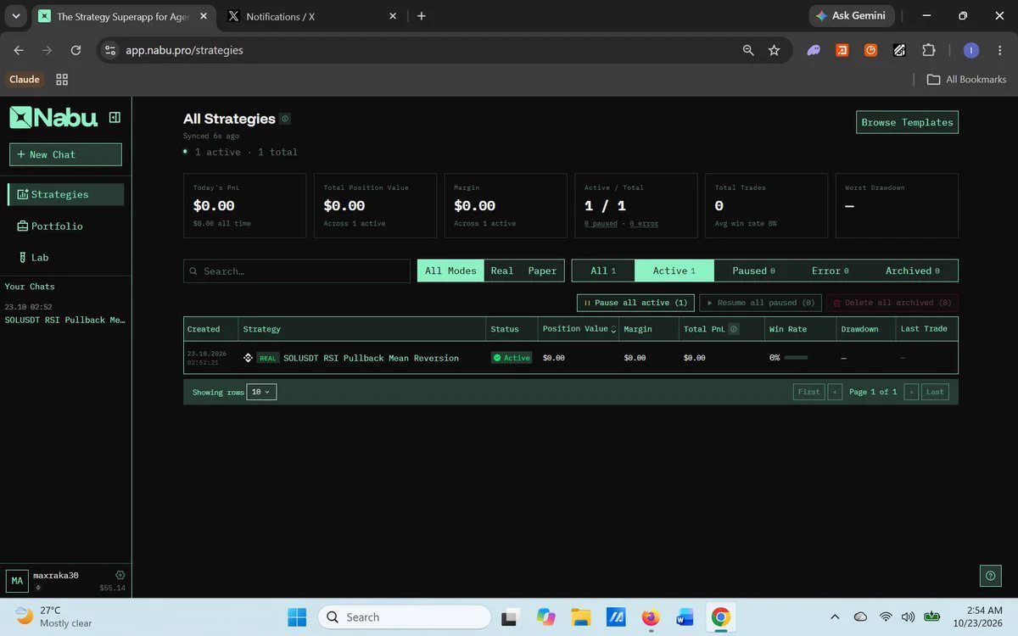This screenshot has height=636, width=1018.
Task: Open the SOLUSDT RSI Pullback chat in sidebar
Action: click(65, 320)
